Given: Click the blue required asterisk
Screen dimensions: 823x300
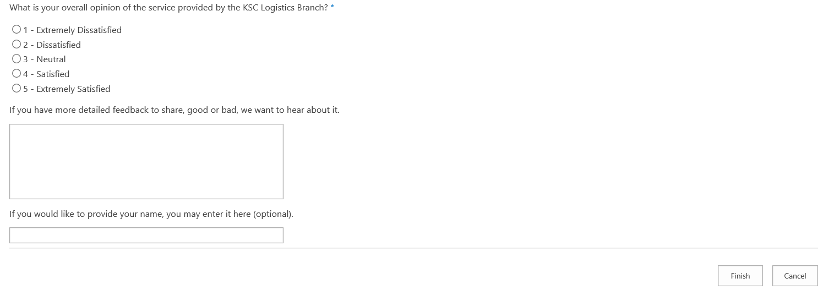Looking at the screenshot, I should (x=333, y=8).
